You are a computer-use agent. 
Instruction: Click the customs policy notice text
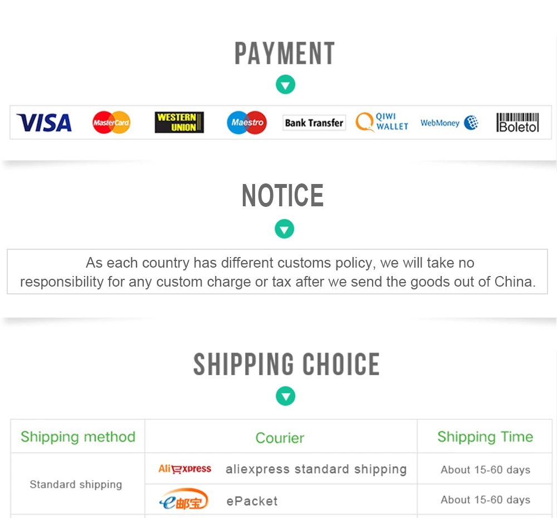pyautogui.click(x=277, y=272)
